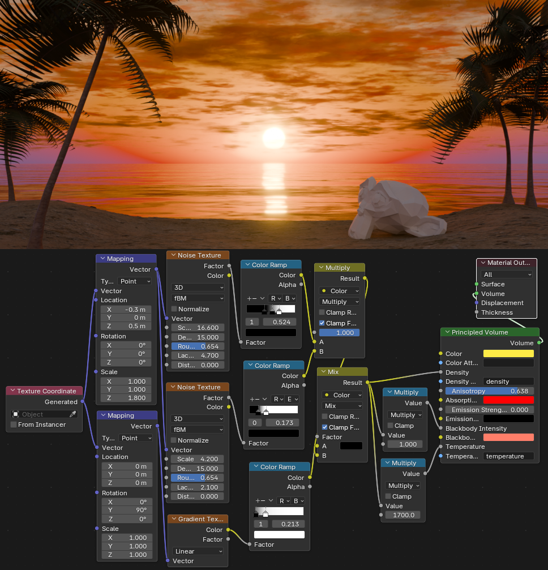Collapse the Material Output node
Viewport: 548px width, 570px height.
(x=483, y=263)
